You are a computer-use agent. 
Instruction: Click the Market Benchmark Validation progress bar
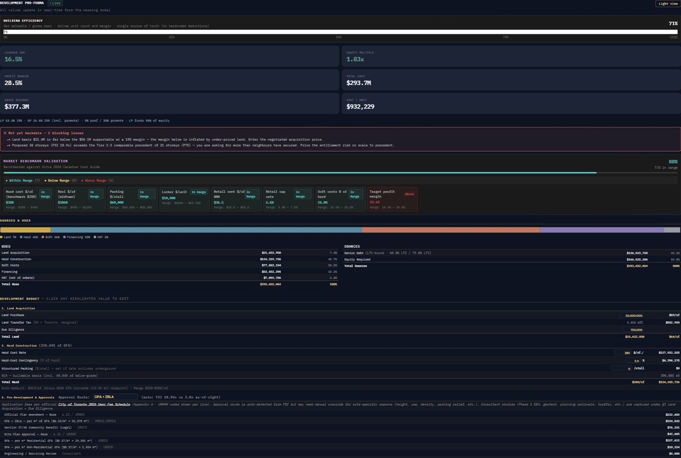340,173
